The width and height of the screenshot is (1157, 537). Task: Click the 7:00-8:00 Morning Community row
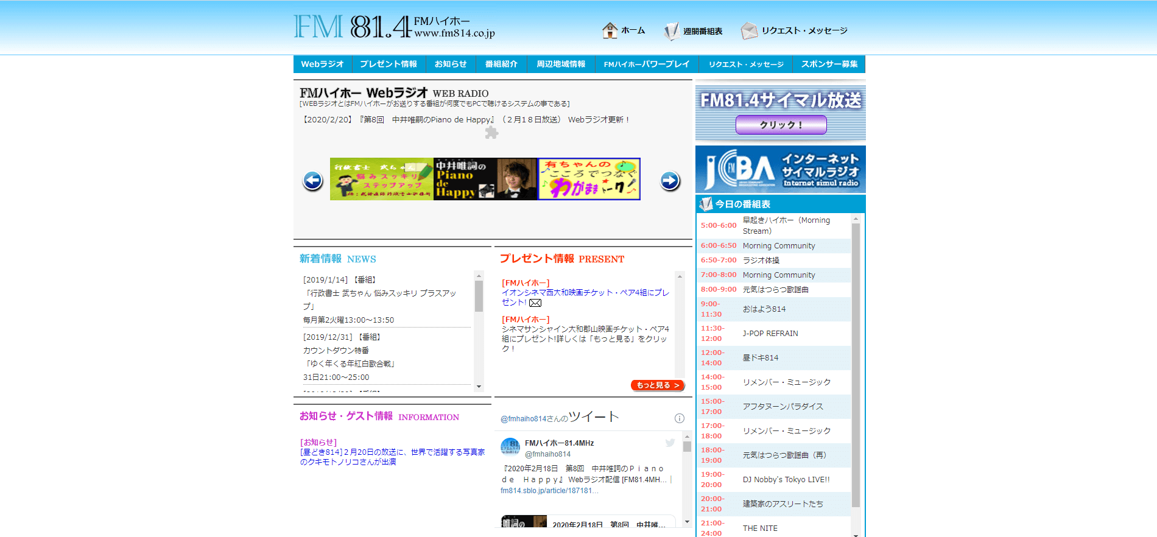click(x=773, y=275)
